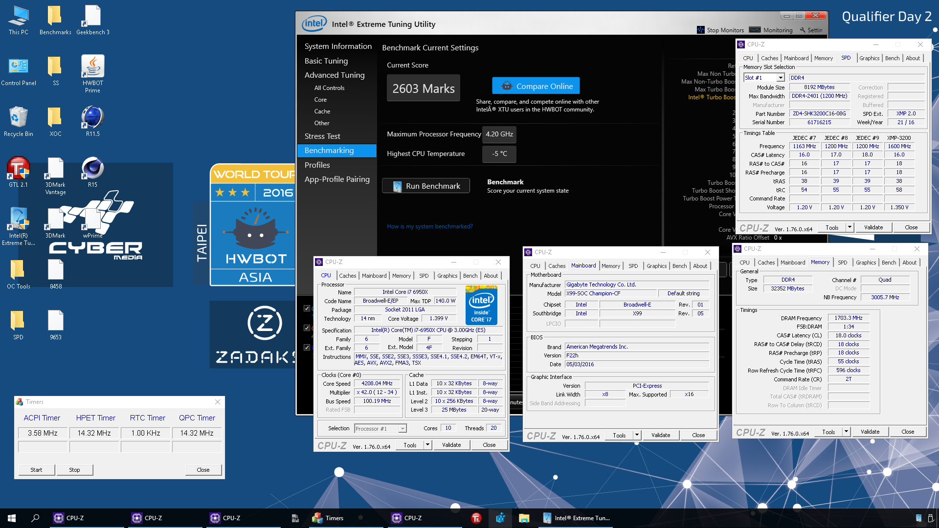Select Stress Test in XTU sidebar
Image resolution: width=939 pixels, height=528 pixels.
coord(322,136)
